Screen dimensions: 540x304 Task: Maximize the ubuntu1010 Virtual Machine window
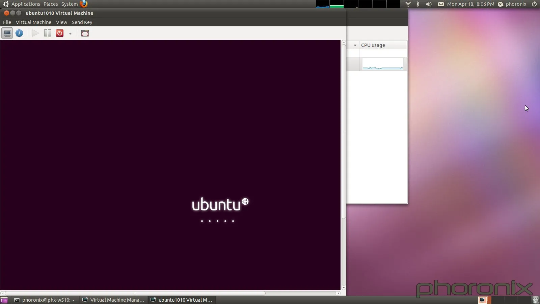click(19, 13)
